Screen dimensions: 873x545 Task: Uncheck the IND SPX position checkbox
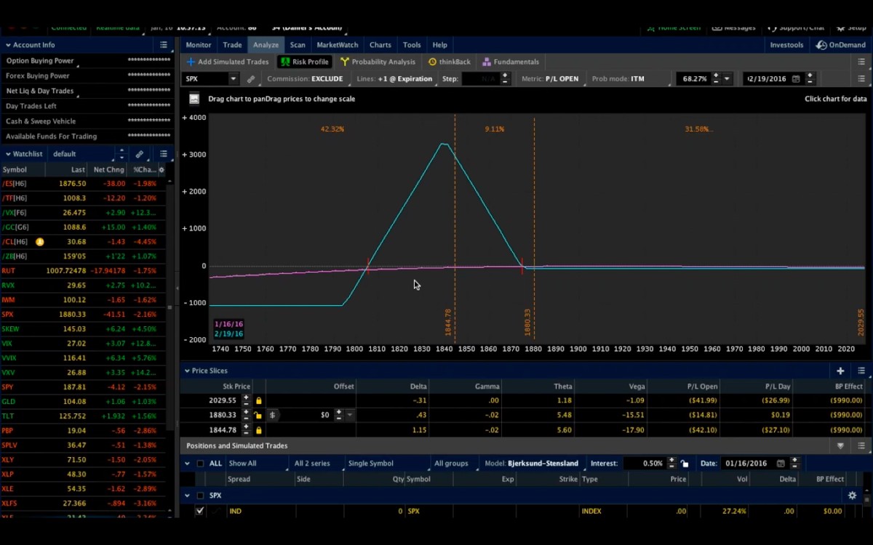coord(200,511)
